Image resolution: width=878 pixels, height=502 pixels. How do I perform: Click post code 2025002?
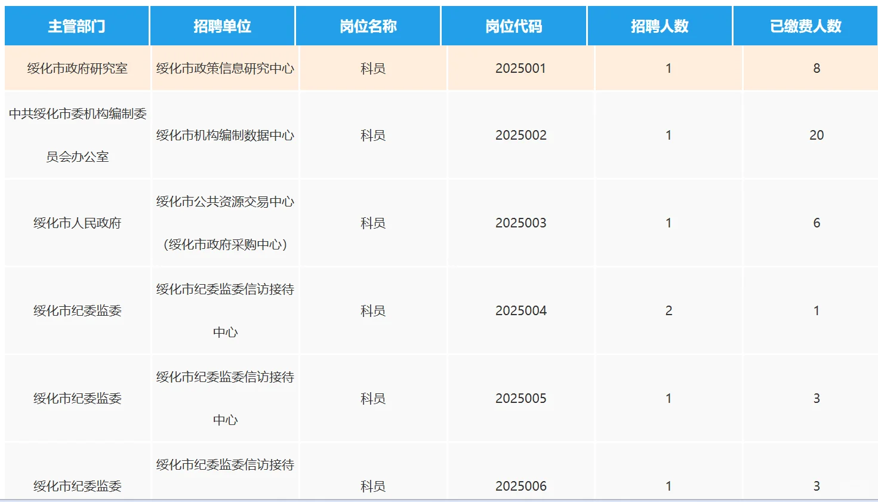(x=521, y=135)
